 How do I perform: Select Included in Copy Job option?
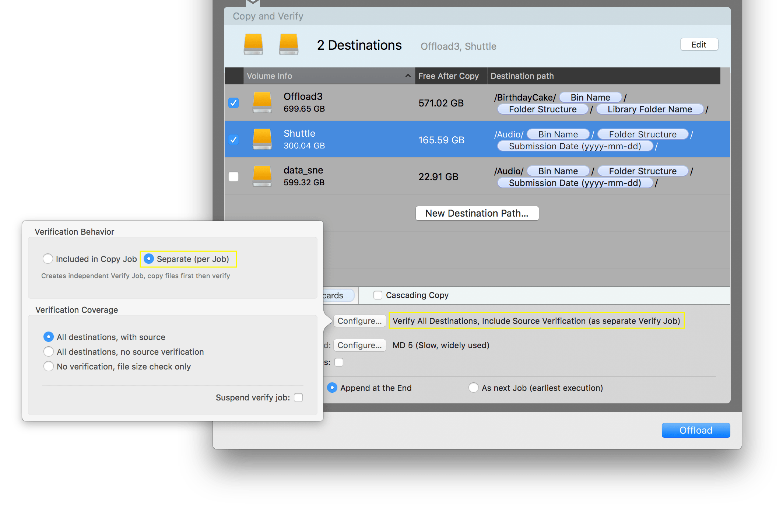tap(48, 259)
